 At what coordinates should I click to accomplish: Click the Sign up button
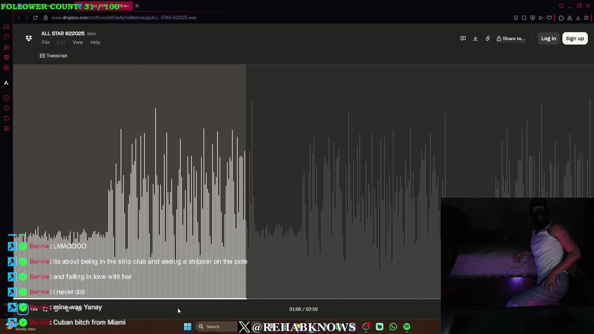click(x=575, y=39)
